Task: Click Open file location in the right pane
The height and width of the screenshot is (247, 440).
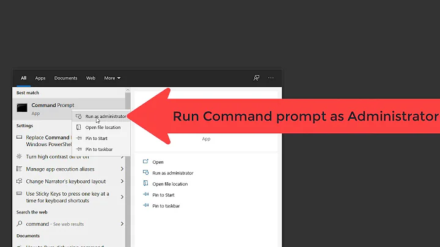Action: click(x=170, y=184)
